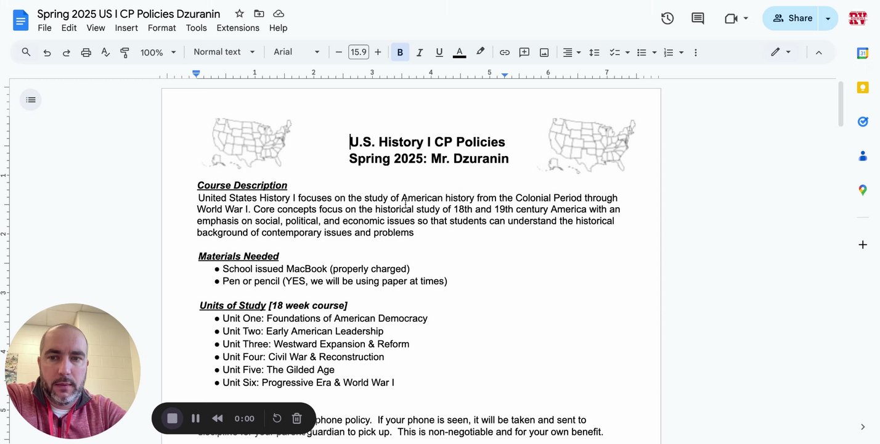Rewind the screen recording
The width and height of the screenshot is (880, 444).
pos(218,419)
